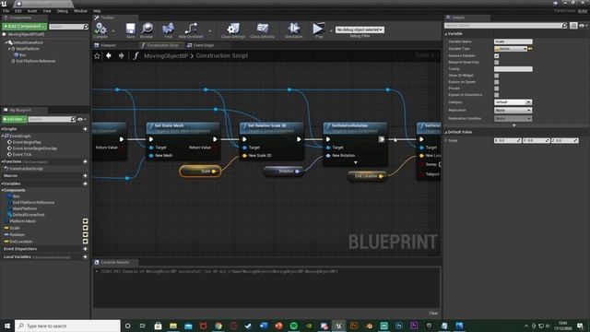Start the Simulation toolbar button

pos(293,30)
